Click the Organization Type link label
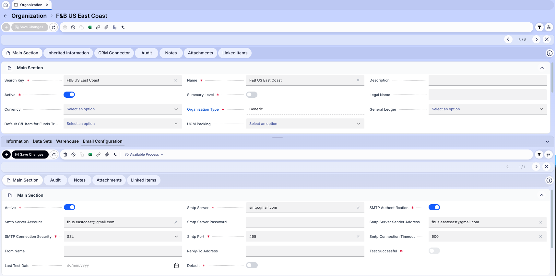The height and width of the screenshot is (276, 556). tap(203, 109)
